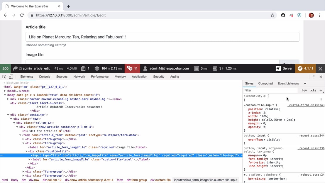Screen dimensions: 325x183
Task: Switch to the Console tab
Action: tap(45, 77)
